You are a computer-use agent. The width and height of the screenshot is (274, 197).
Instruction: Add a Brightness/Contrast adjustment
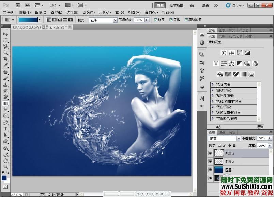pyautogui.click(x=224, y=53)
